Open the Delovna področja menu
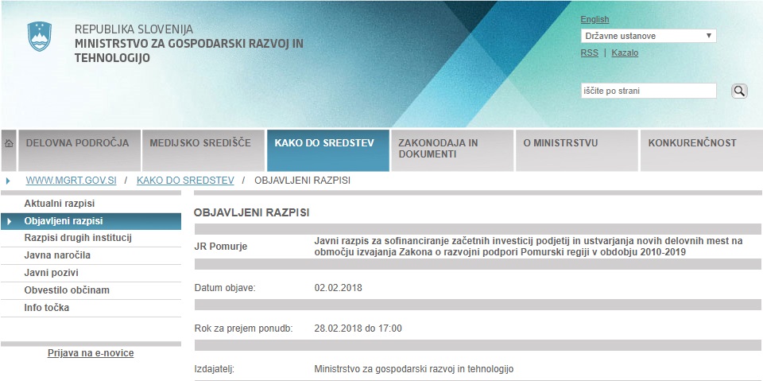 (79, 150)
